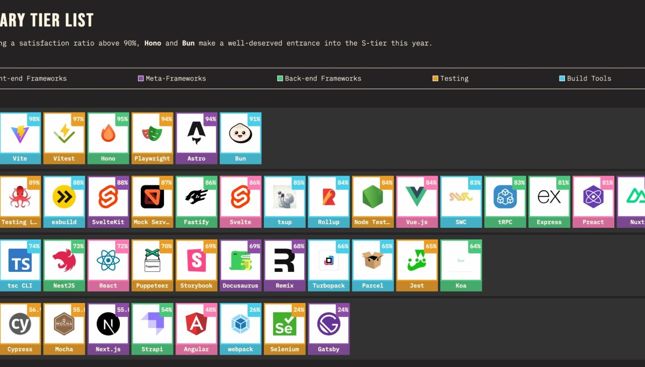Click the Playwright name label
Image resolution: width=645 pixels, height=367 pixels.
point(152,159)
